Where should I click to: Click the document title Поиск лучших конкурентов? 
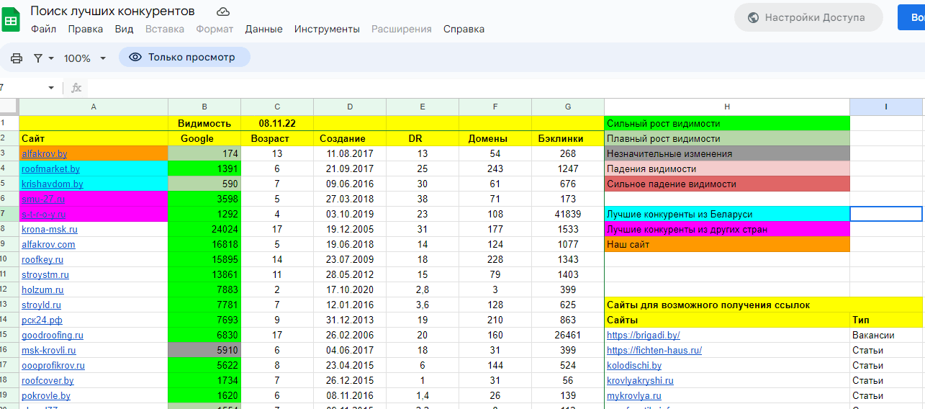(112, 11)
